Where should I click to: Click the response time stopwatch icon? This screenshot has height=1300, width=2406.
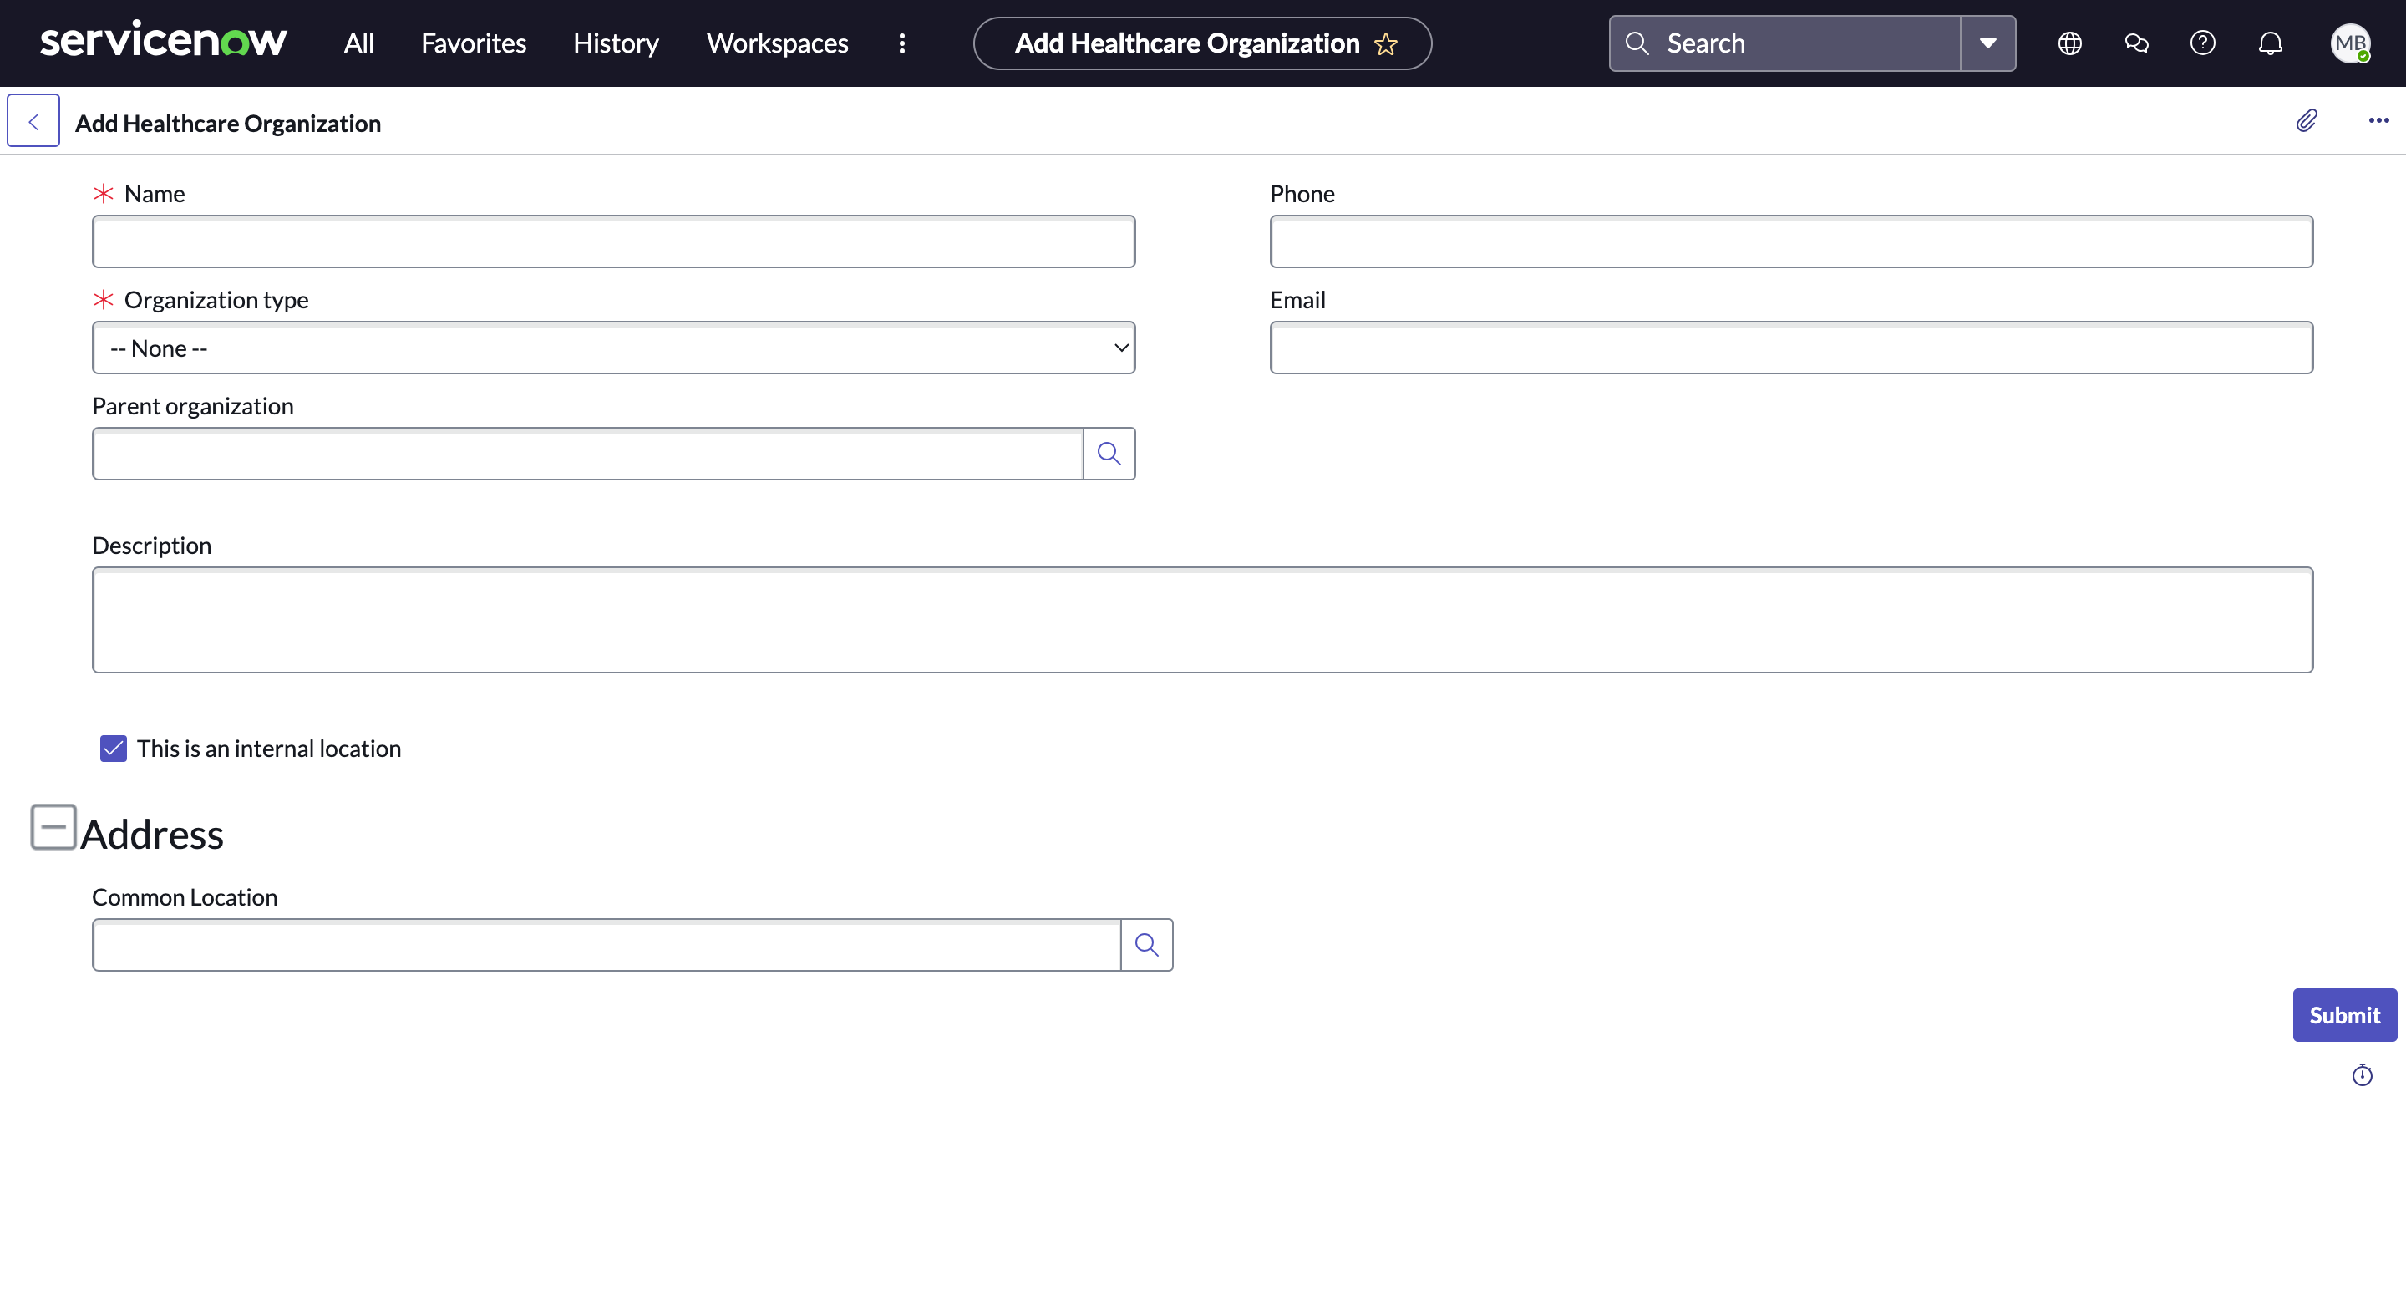coord(2362,1075)
